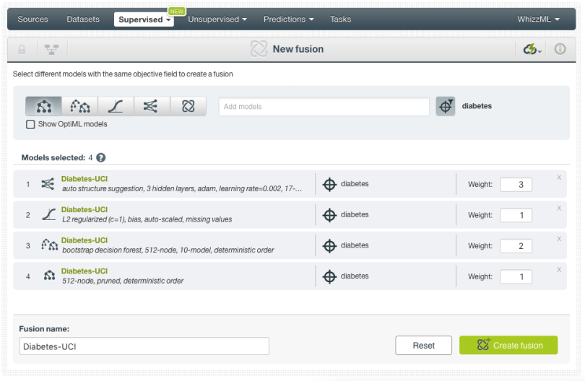Remove model 1 with its X
This screenshot has height=381, width=585.
click(559, 178)
